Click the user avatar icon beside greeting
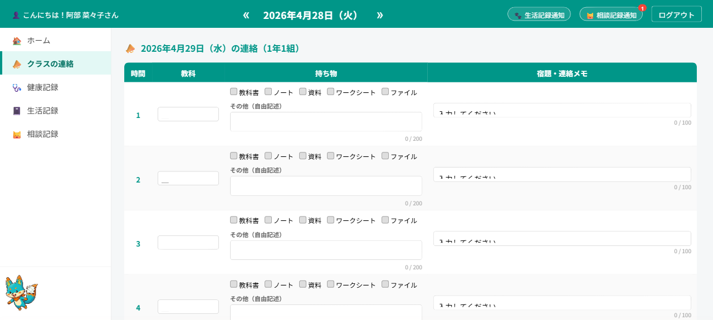 coord(16,15)
